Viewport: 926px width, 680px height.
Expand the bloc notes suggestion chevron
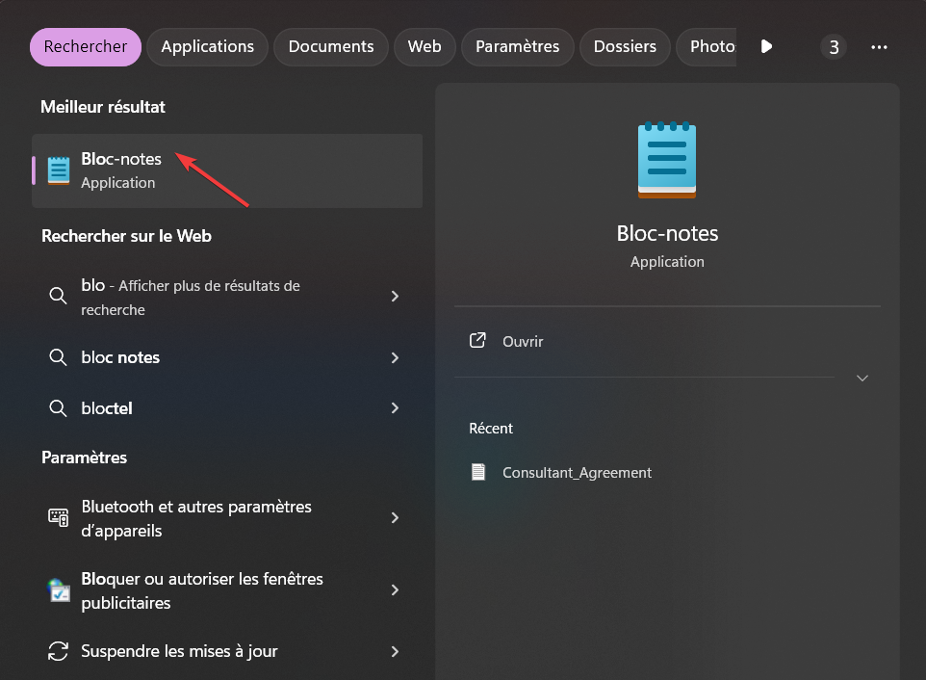395,357
